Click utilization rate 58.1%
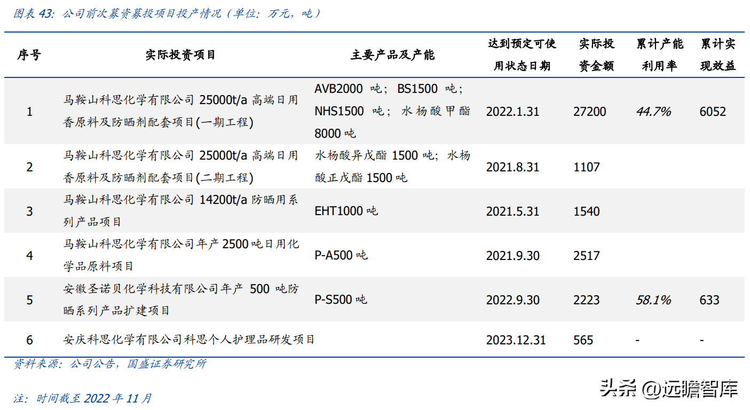 point(653,300)
